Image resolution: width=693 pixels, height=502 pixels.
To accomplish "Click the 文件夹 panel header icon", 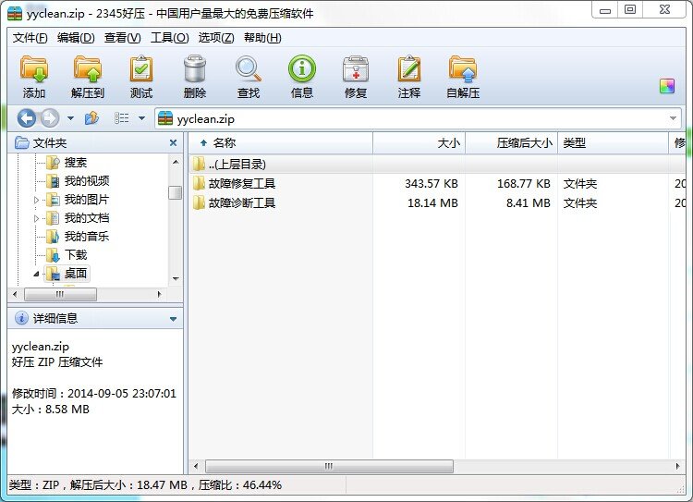I will tap(21, 142).
